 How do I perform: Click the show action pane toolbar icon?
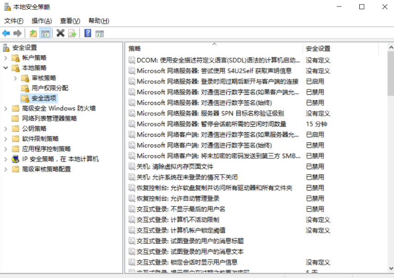pyautogui.click(x=99, y=33)
